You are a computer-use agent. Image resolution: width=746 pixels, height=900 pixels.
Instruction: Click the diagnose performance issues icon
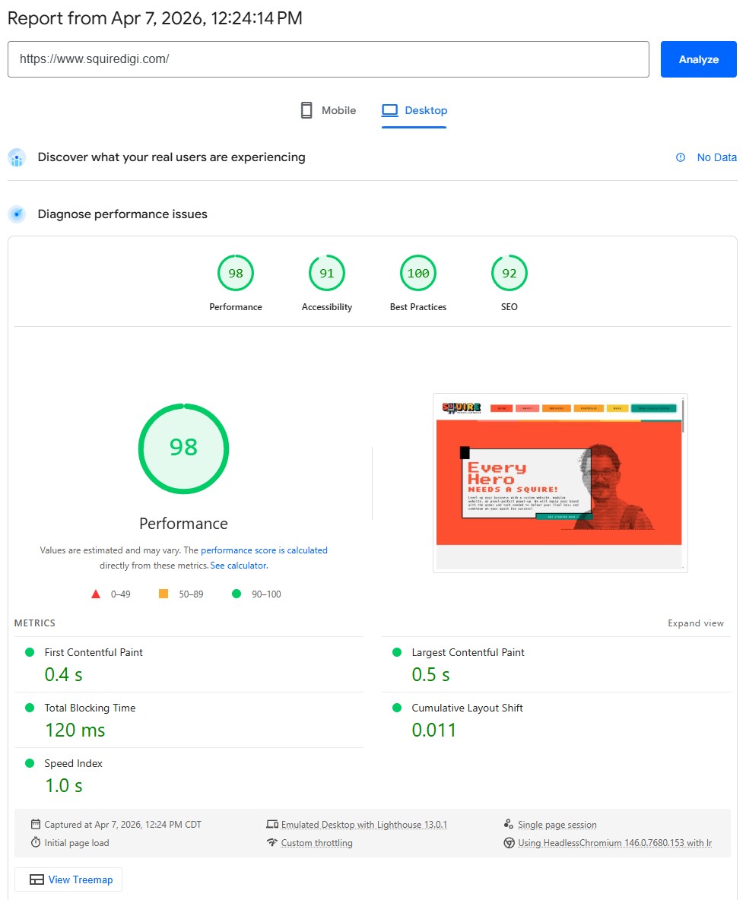(x=17, y=214)
